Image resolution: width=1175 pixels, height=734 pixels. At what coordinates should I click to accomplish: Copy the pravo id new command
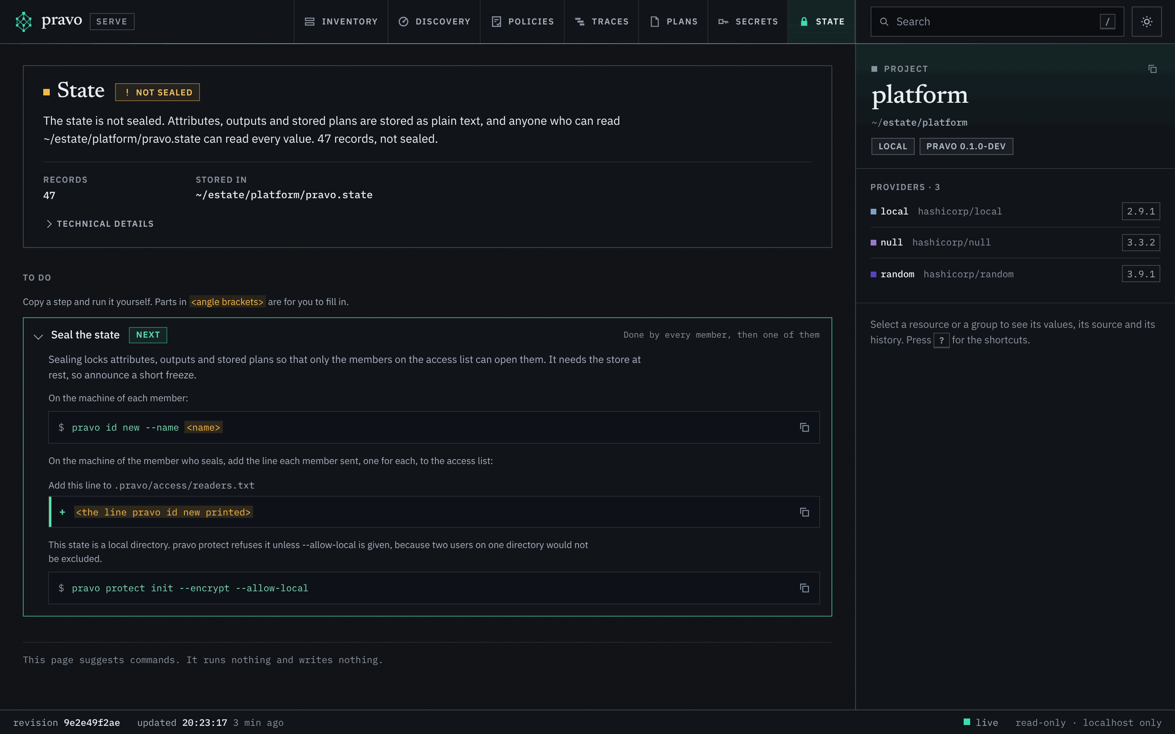804,427
